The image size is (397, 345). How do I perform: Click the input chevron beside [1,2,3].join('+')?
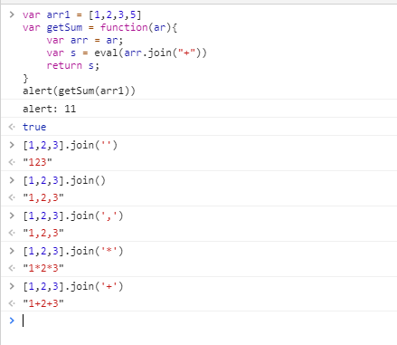click(x=12, y=286)
